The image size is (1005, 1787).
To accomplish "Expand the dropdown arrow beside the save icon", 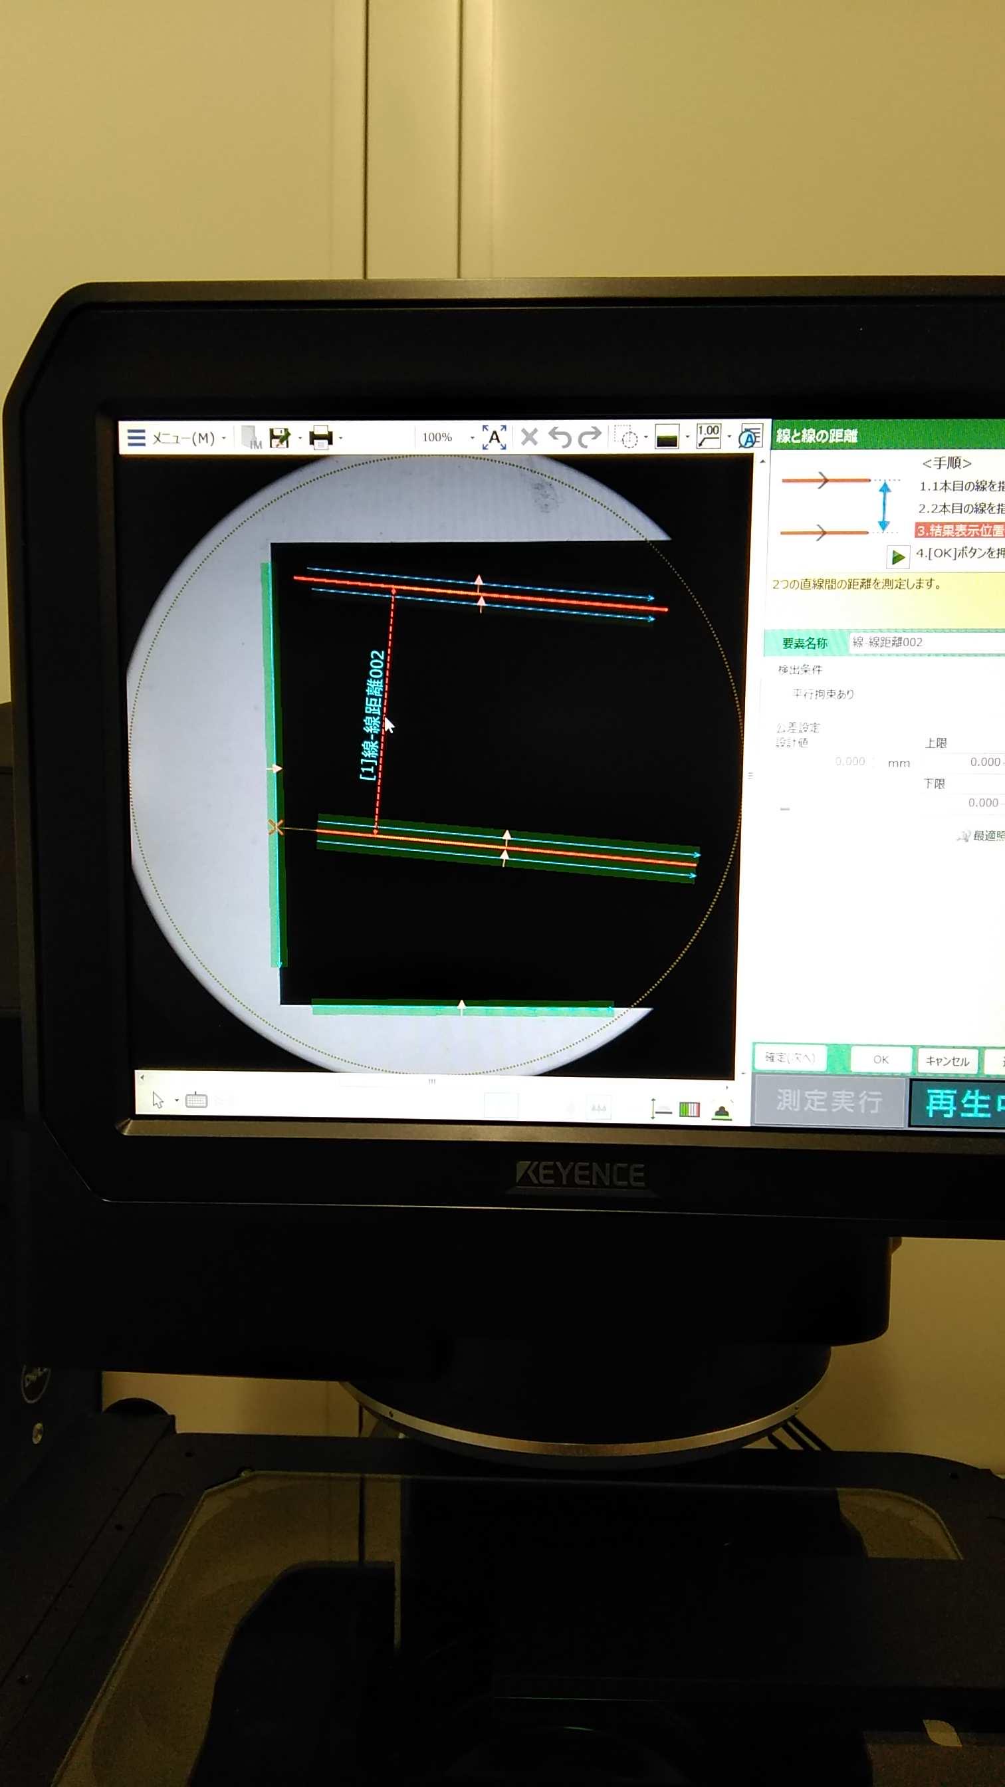I will [300, 438].
